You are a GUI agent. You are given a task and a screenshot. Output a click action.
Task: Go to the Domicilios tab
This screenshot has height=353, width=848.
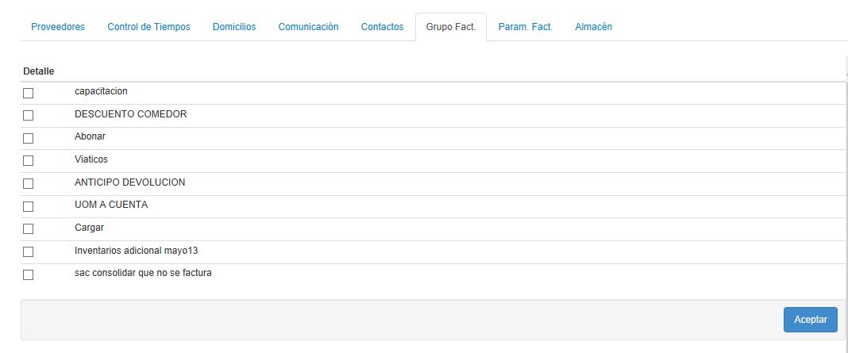click(x=234, y=27)
